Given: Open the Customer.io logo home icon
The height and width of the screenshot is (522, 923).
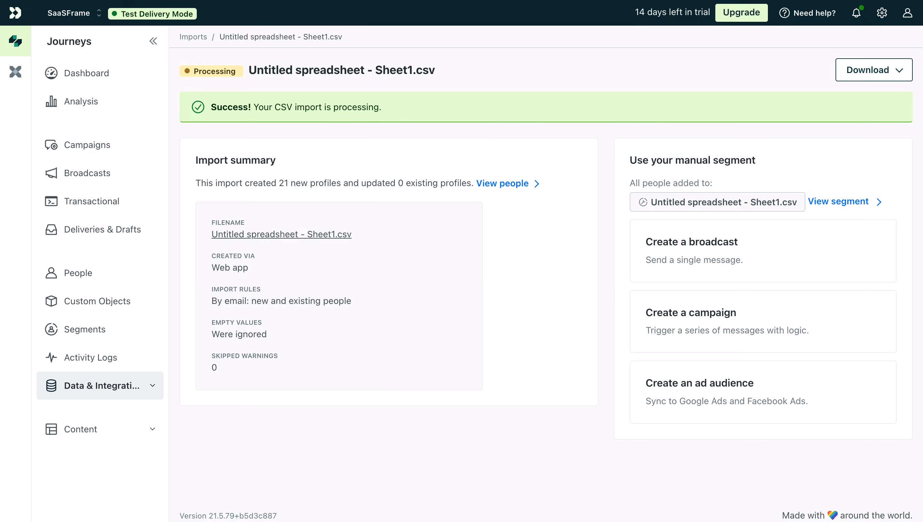Looking at the screenshot, I should tap(15, 13).
